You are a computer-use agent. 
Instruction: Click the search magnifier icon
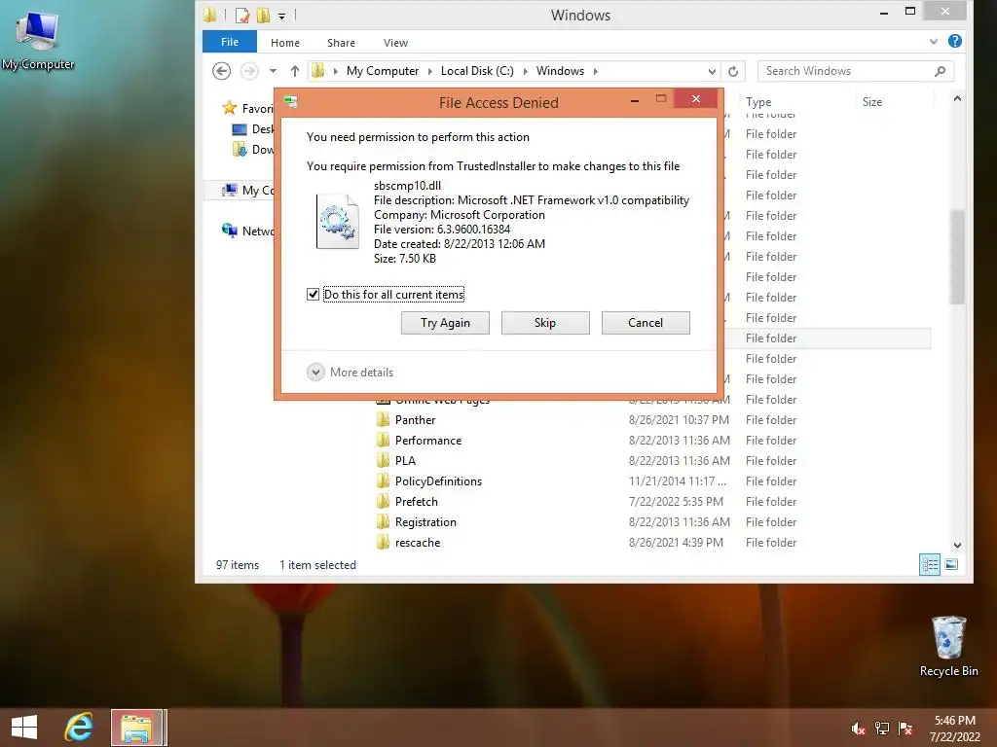coord(941,71)
